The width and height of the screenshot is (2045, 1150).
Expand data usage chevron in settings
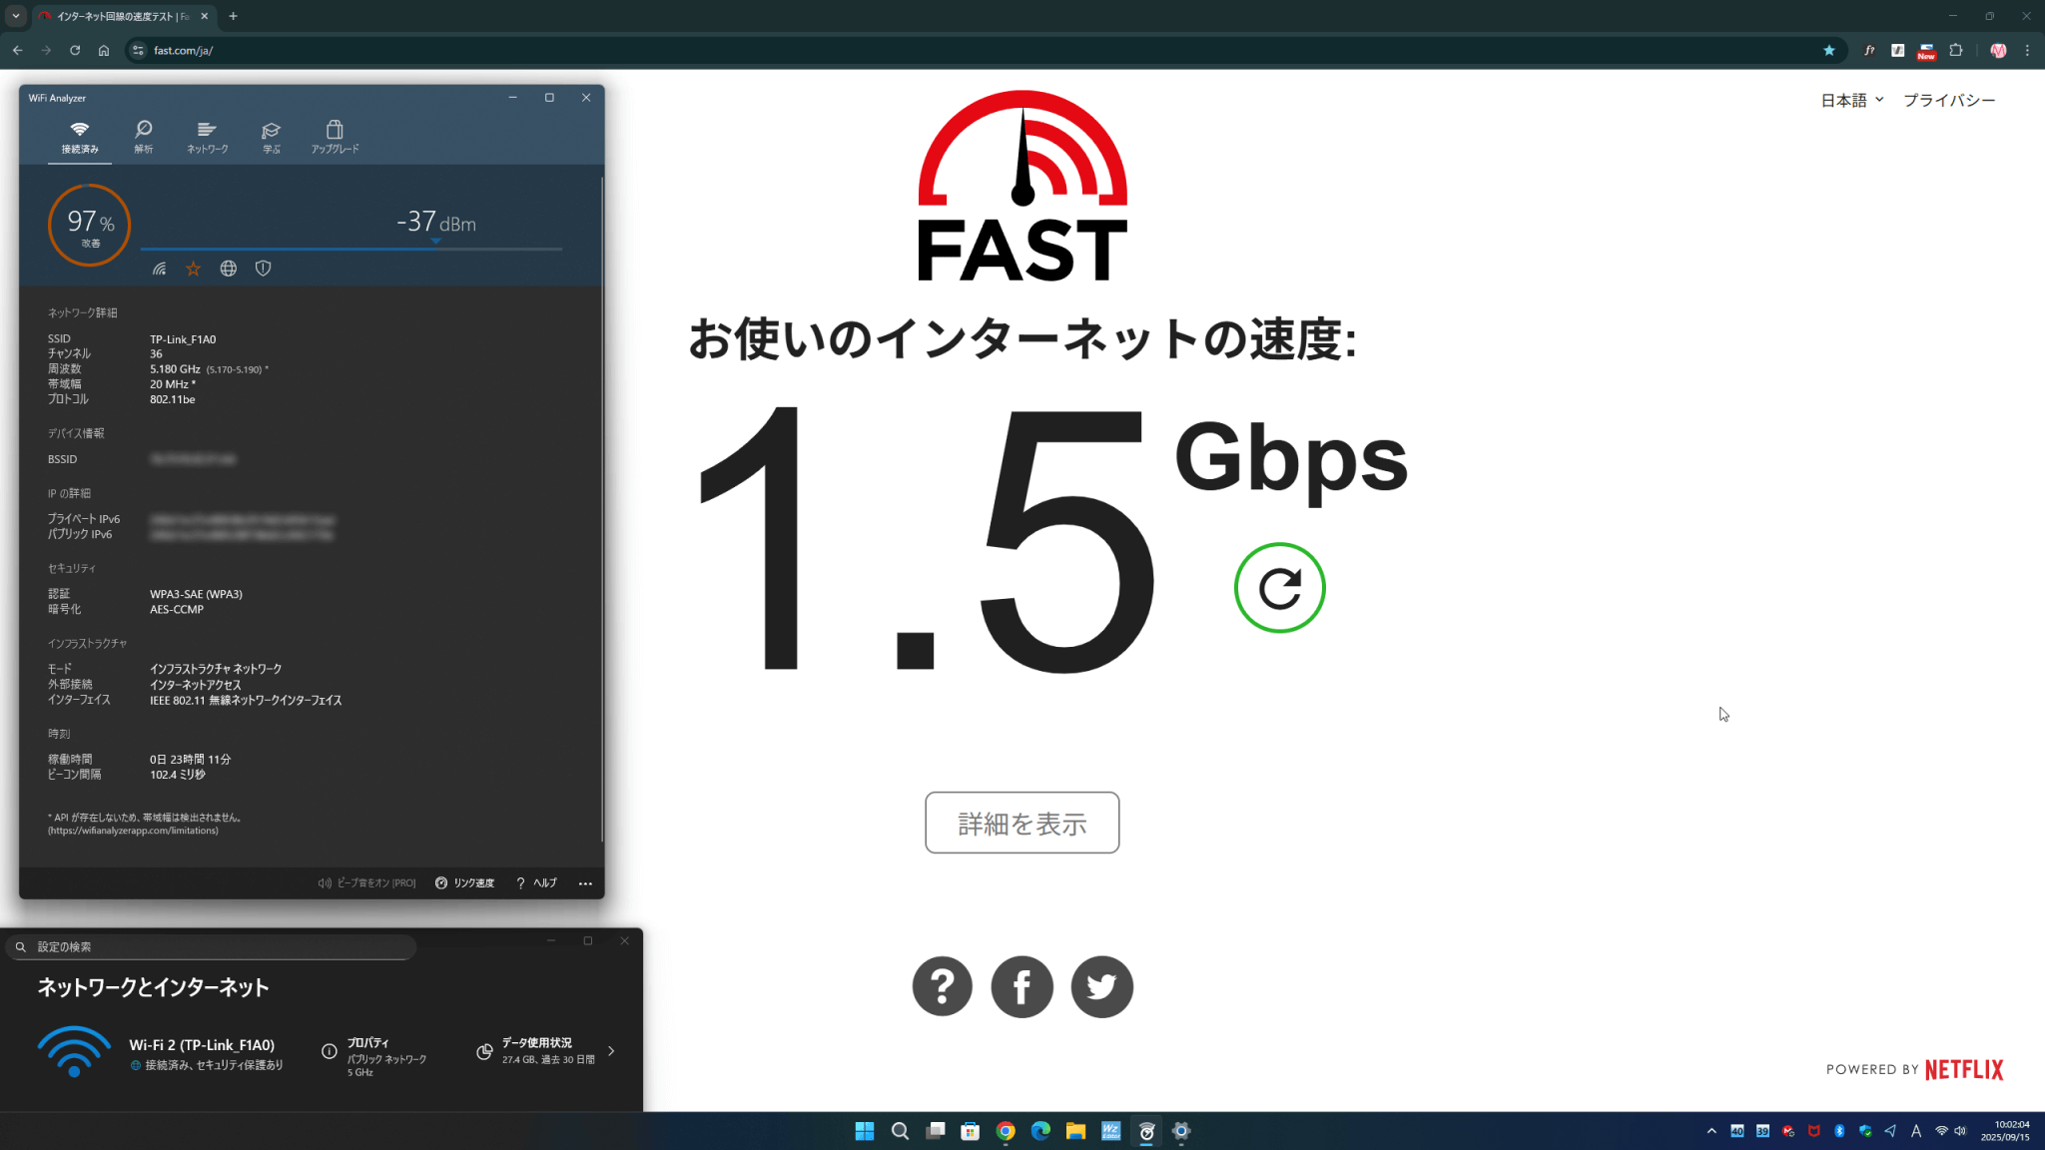[611, 1051]
